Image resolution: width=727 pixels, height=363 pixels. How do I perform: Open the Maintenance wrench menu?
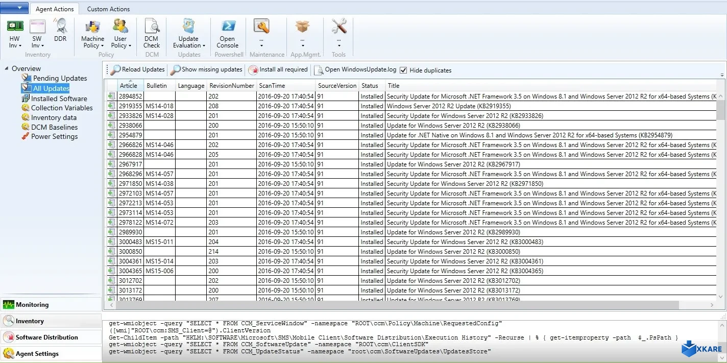[x=261, y=27]
